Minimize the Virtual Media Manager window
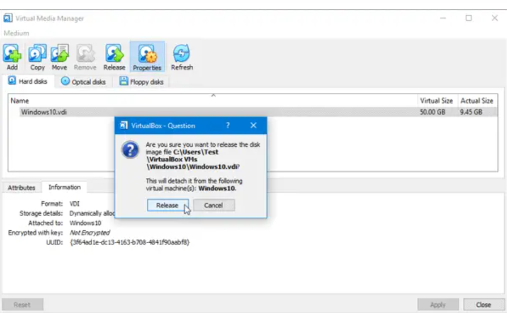Viewport: 507px width, 313px height. 443,18
